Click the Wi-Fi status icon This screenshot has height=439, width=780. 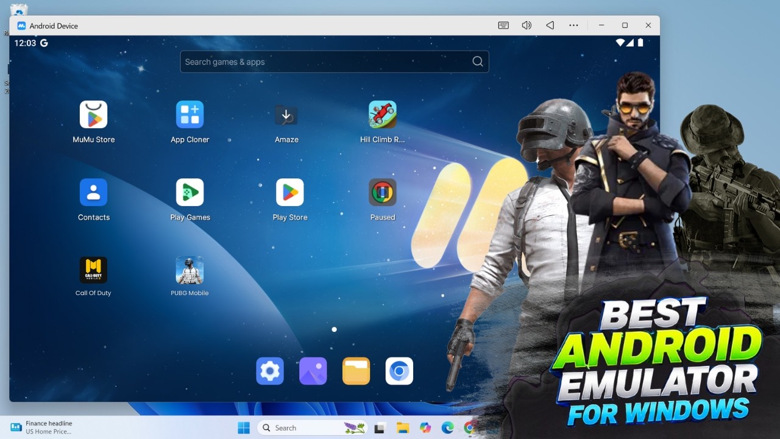[x=620, y=43]
